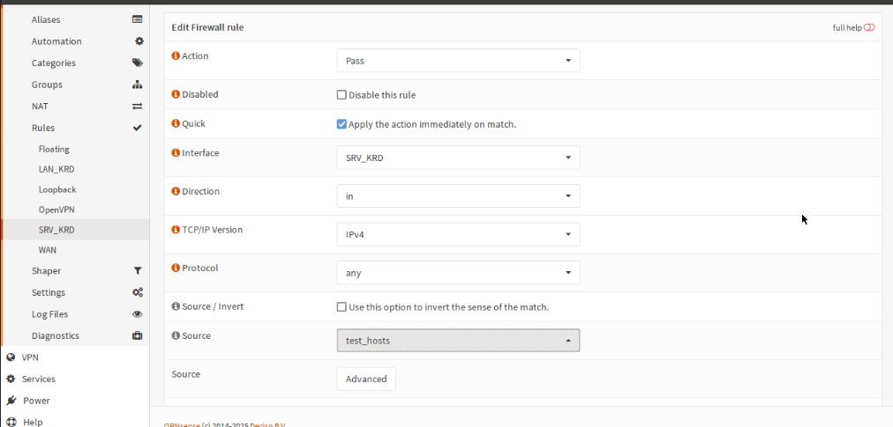
Task: Open the Action dropdown showing Pass
Action: [x=458, y=61]
